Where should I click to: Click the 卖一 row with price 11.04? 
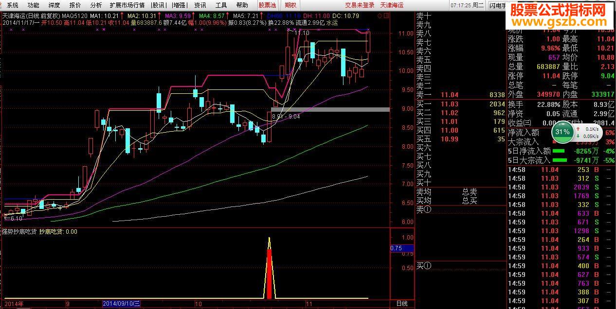460,95
